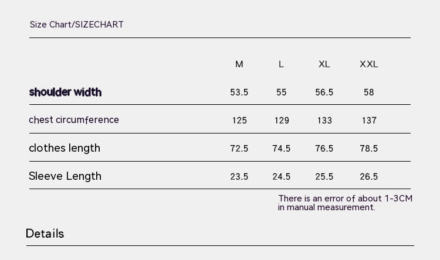This screenshot has height=260, width=440.
Task: Click the Size Chart/SIZECHART heading
Action: pyautogui.click(x=76, y=25)
